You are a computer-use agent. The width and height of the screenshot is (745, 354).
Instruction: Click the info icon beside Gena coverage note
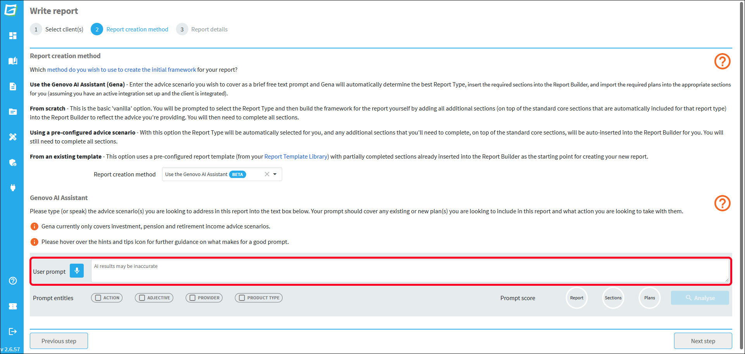tap(34, 226)
